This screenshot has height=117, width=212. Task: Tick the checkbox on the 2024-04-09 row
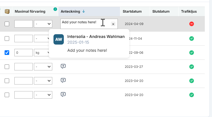click(7, 24)
